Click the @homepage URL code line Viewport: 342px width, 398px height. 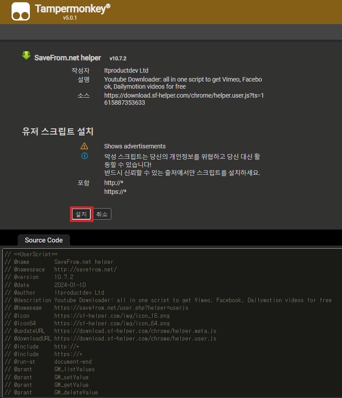click(x=97, y=308)
